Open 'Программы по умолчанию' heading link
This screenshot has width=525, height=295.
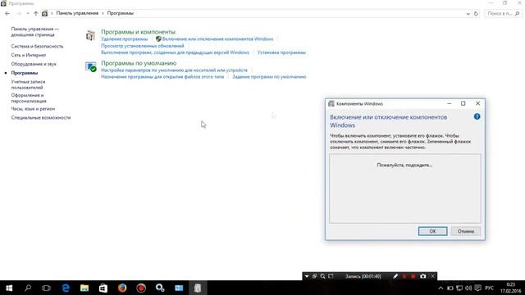point(139,63)
